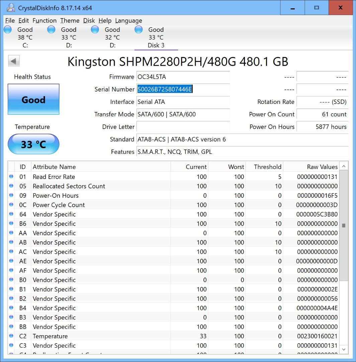Click the ID column header
Screen dimensions: 356x362
coord(22,167)
